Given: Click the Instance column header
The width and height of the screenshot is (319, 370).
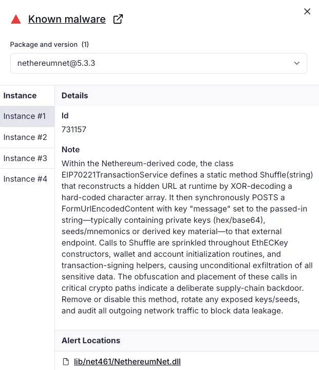Looking at the screenshot, I should pos(20,96).
